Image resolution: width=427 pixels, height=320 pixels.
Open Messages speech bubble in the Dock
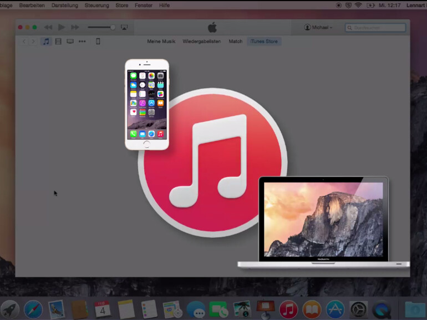tap(196, 309)
